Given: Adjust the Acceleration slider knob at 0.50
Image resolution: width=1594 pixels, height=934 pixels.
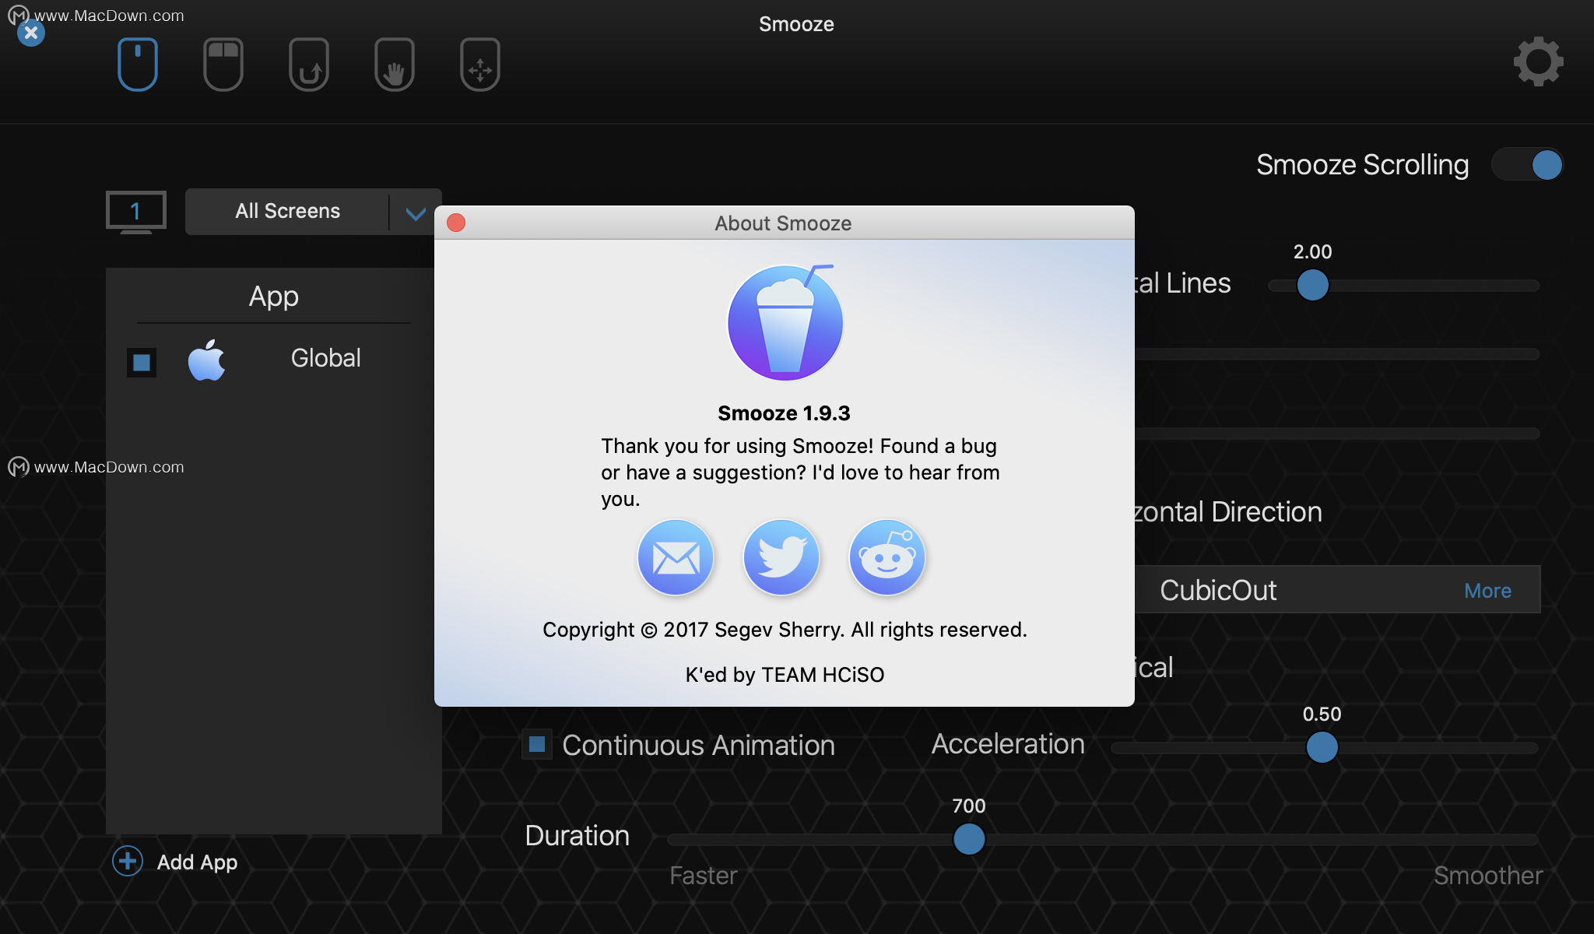Looking at the screenshot, I should click(x=1322, y=747).
